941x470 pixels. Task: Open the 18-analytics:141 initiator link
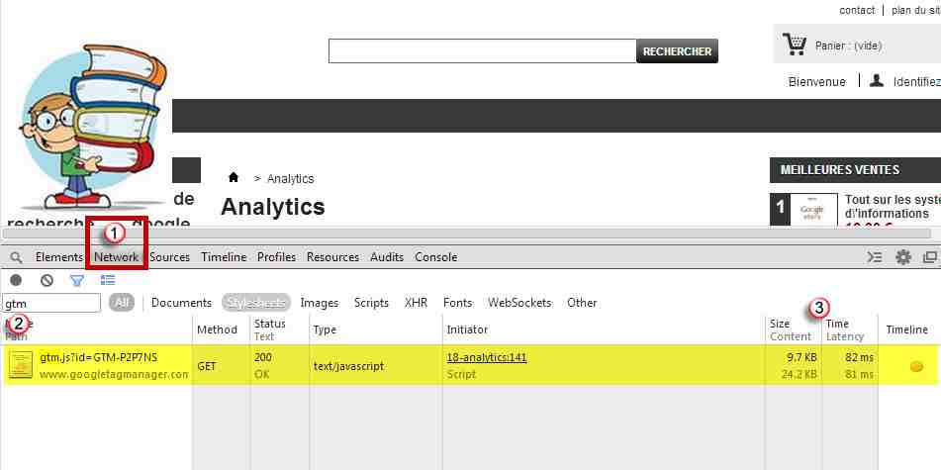pos(487,358)
